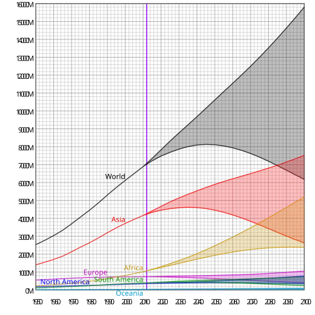
Task: Click the 6000M y-axis label
Action: pyautogui.click(x=26, y=184)
